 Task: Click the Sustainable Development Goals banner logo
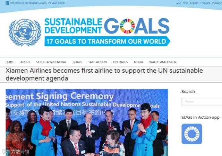tap(107, 32)
